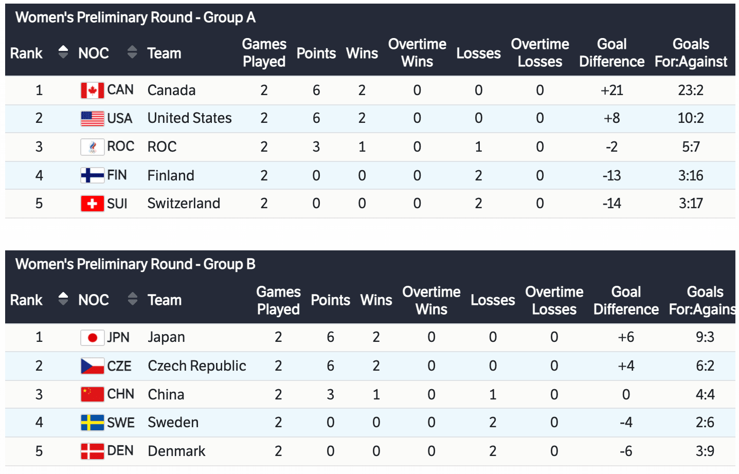This screenshot has height=474, width=739.
Task: Open the Canada team link
Action: (171, 90)
